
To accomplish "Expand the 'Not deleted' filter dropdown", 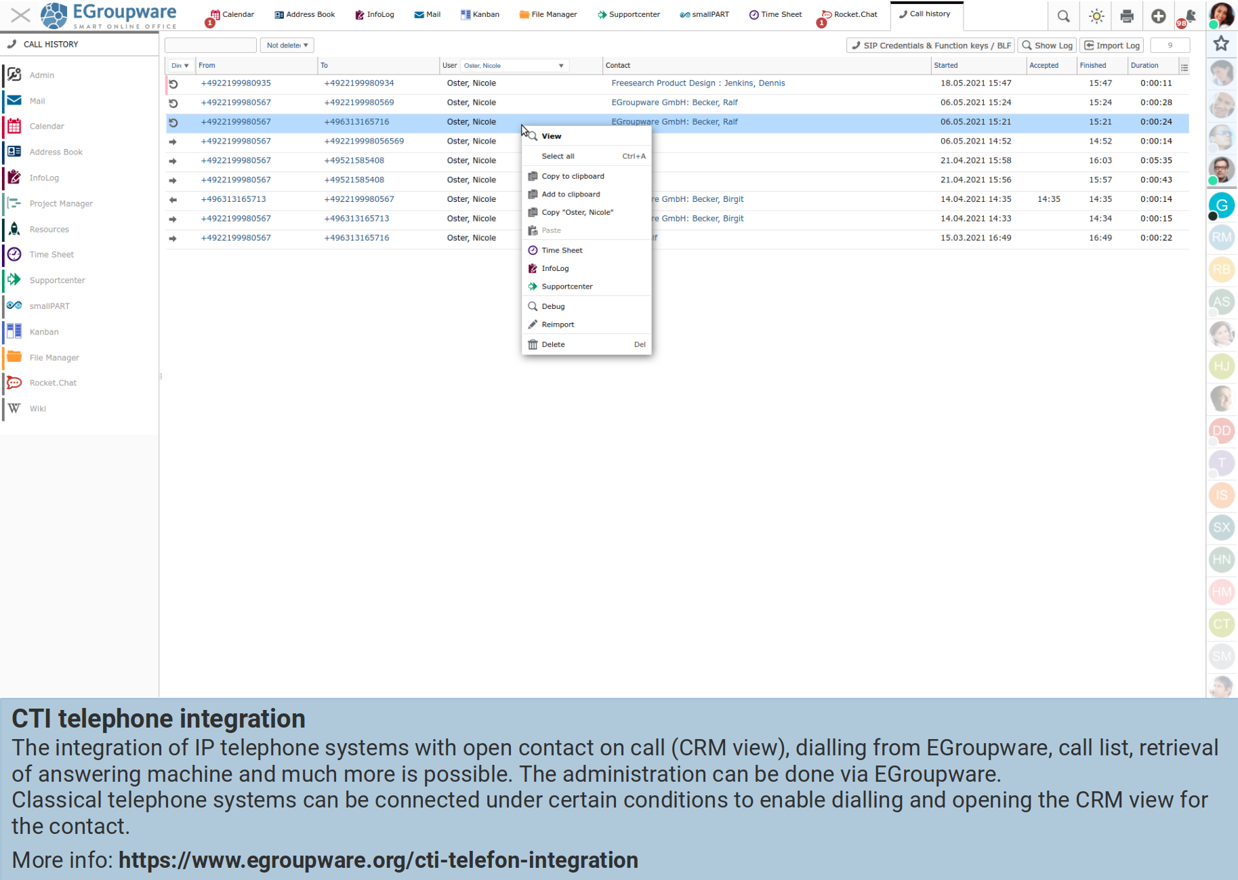I will coord(287,45).
